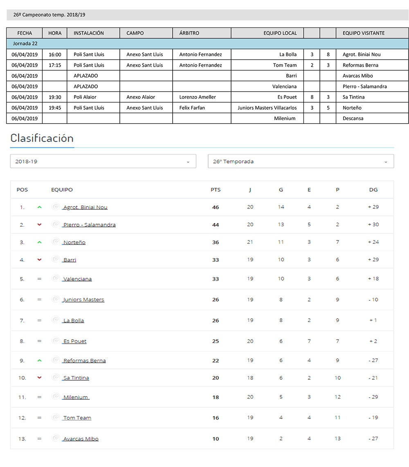Viewport: 409px width, 467px height.
Task: Click the team logo icon beside Es Pouet
Action: (x=56, y=340)
